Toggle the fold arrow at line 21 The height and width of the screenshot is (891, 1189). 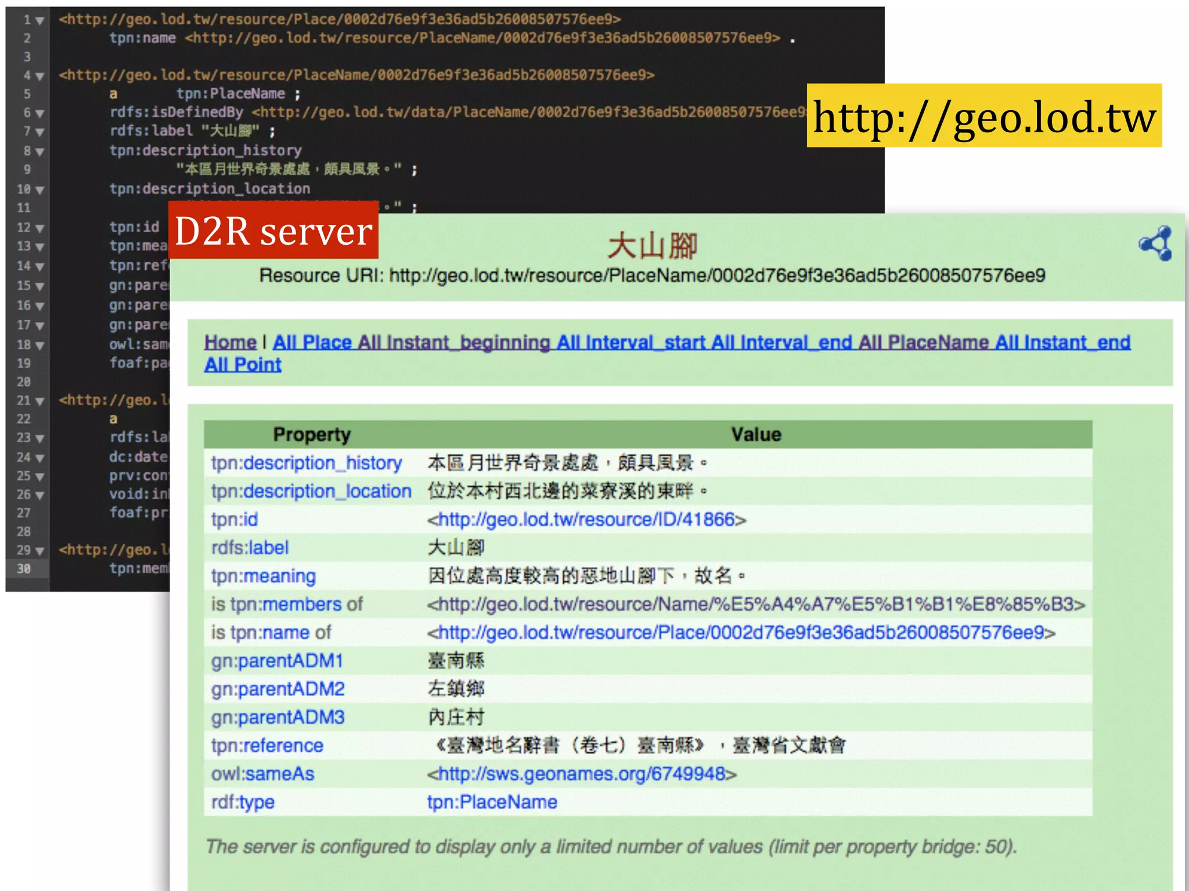[x=39, y=401]
